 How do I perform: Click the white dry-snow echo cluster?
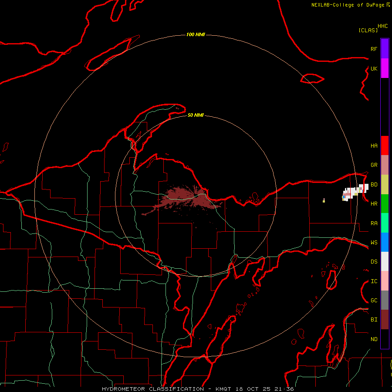355,192
